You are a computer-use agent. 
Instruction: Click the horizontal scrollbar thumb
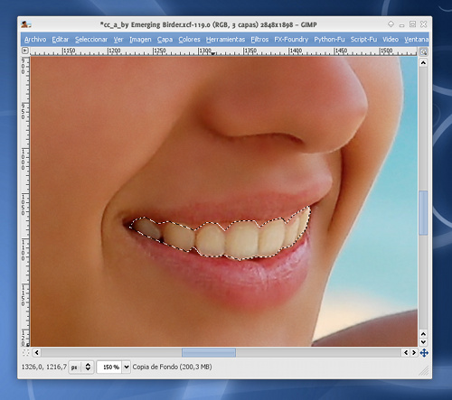point(209,352)
